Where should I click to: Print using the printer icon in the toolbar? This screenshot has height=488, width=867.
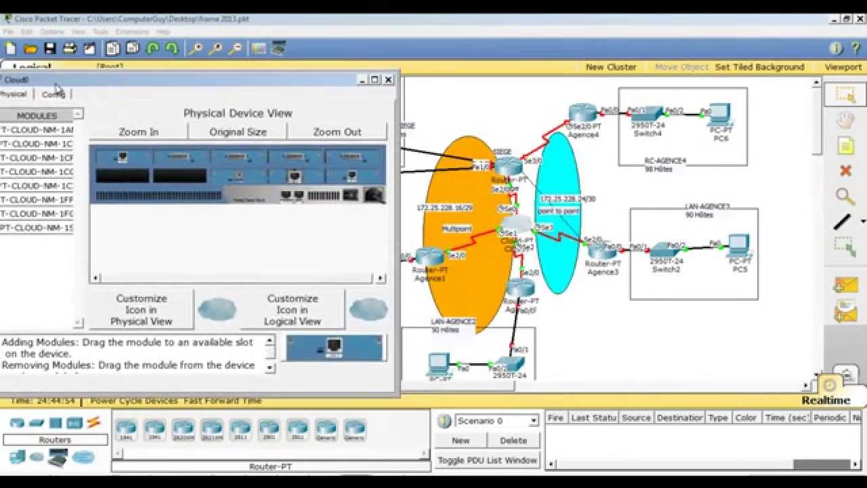[70, 48]
